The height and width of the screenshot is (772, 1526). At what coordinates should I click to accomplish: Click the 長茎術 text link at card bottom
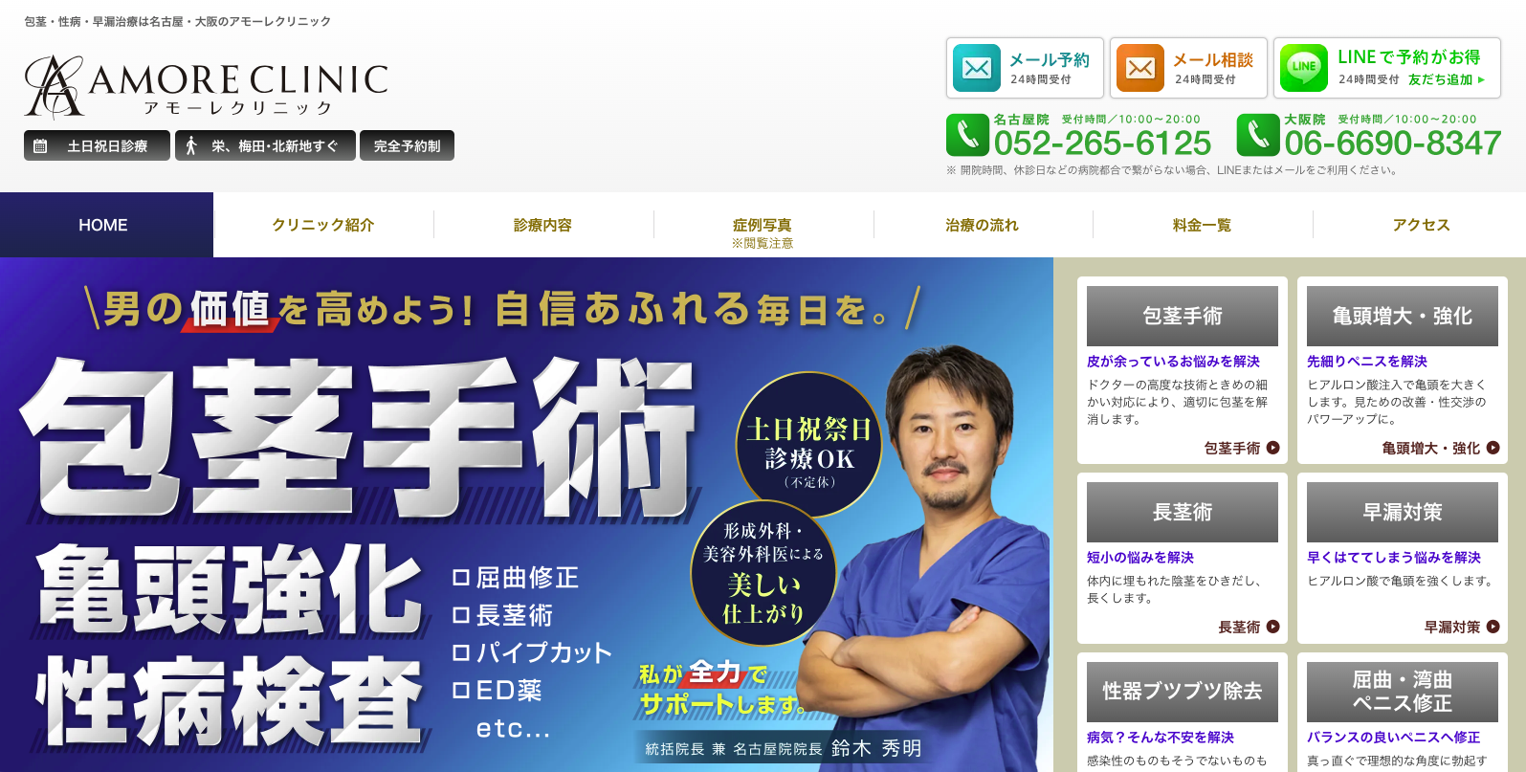(1239, 627)
